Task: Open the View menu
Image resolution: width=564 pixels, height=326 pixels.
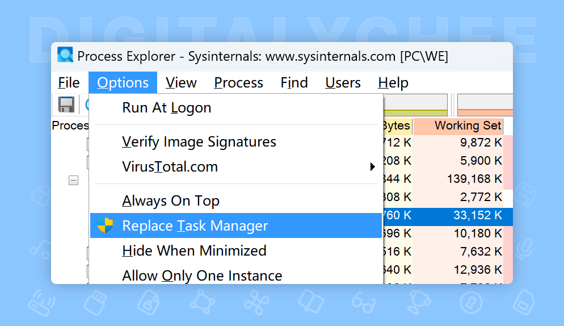Action: click(181, 82)
